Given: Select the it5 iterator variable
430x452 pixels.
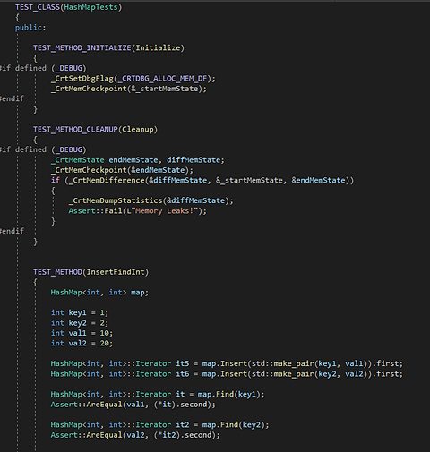Looking at the screenshot, I should (183, 363).
